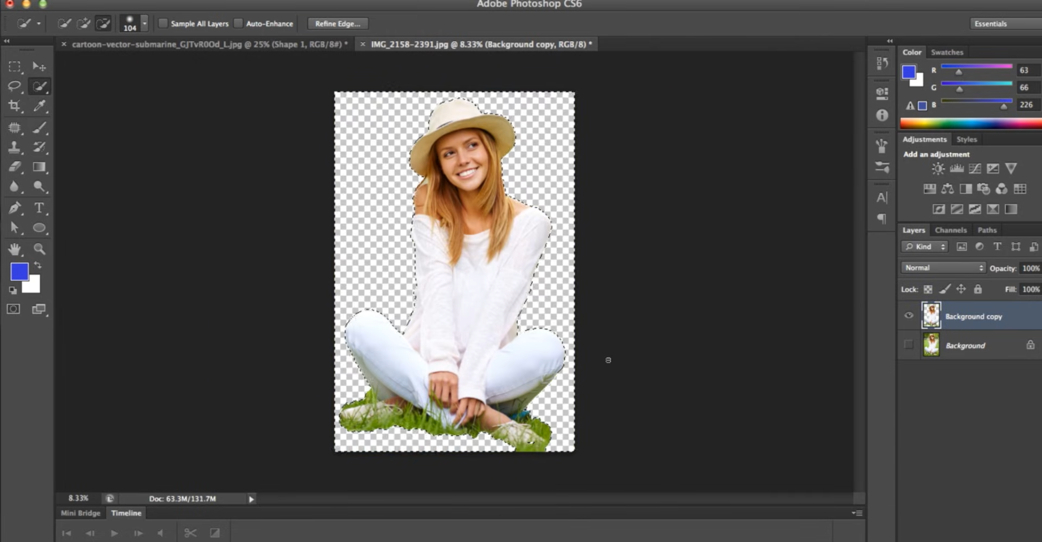Select the Zoom tool in toolbox
This screenshot has width=1042, height=542.
(39, 249)
